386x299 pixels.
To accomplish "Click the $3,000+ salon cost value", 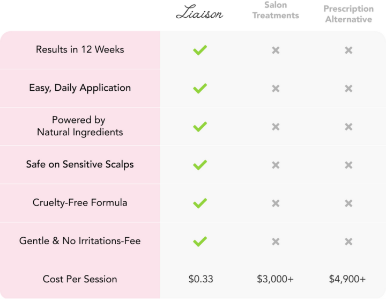I will (276, 279).
